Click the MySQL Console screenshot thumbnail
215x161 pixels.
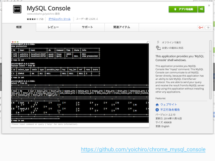tap(80, 84)
